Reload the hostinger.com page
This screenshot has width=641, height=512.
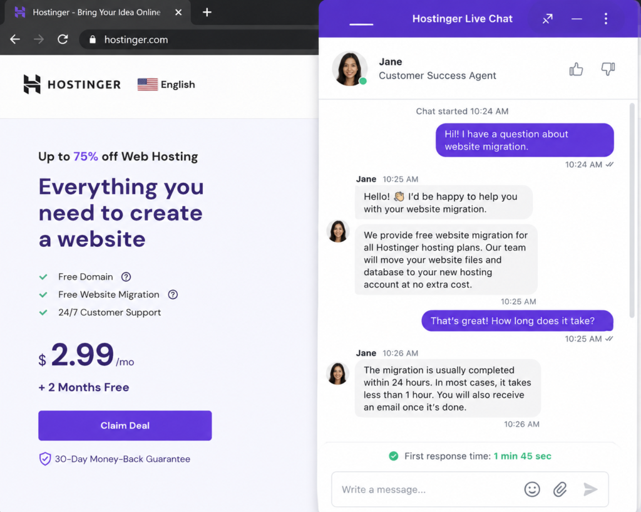63,39
